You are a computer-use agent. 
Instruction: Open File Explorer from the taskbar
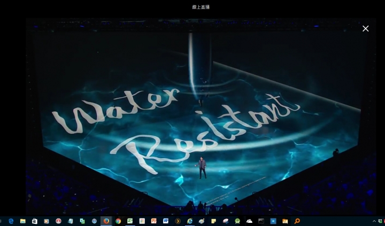(x=23, y=221)
